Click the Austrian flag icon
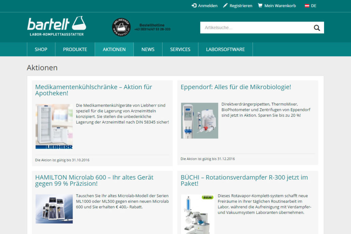351x234 pixels. pos(307,6)
